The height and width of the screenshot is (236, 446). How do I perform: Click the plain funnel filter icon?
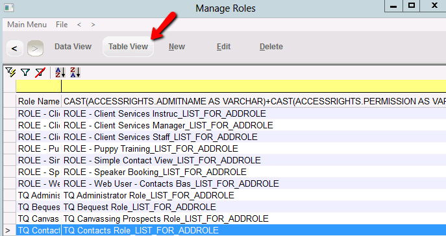coord(25,73)
